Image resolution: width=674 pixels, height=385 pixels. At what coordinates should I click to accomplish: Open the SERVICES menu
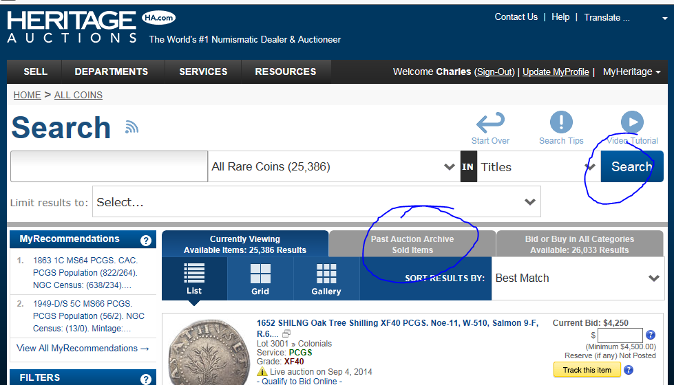coord(203,71)
